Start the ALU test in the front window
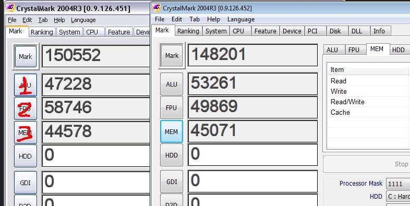Image resolution: width=410 pixels, height=206 pixels. (x=172, y=84)
